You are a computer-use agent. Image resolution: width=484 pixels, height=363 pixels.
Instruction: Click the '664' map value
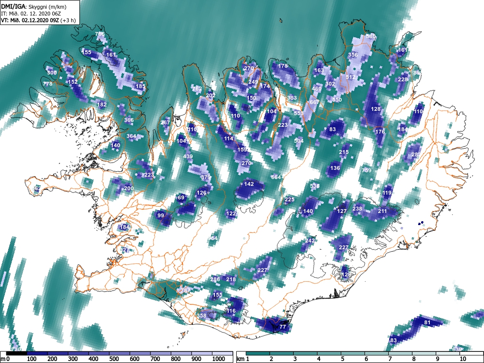(x=276, y=177)
